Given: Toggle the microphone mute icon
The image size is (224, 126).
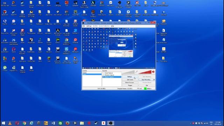Looking at the screenshot, I should tap(136, 72).
